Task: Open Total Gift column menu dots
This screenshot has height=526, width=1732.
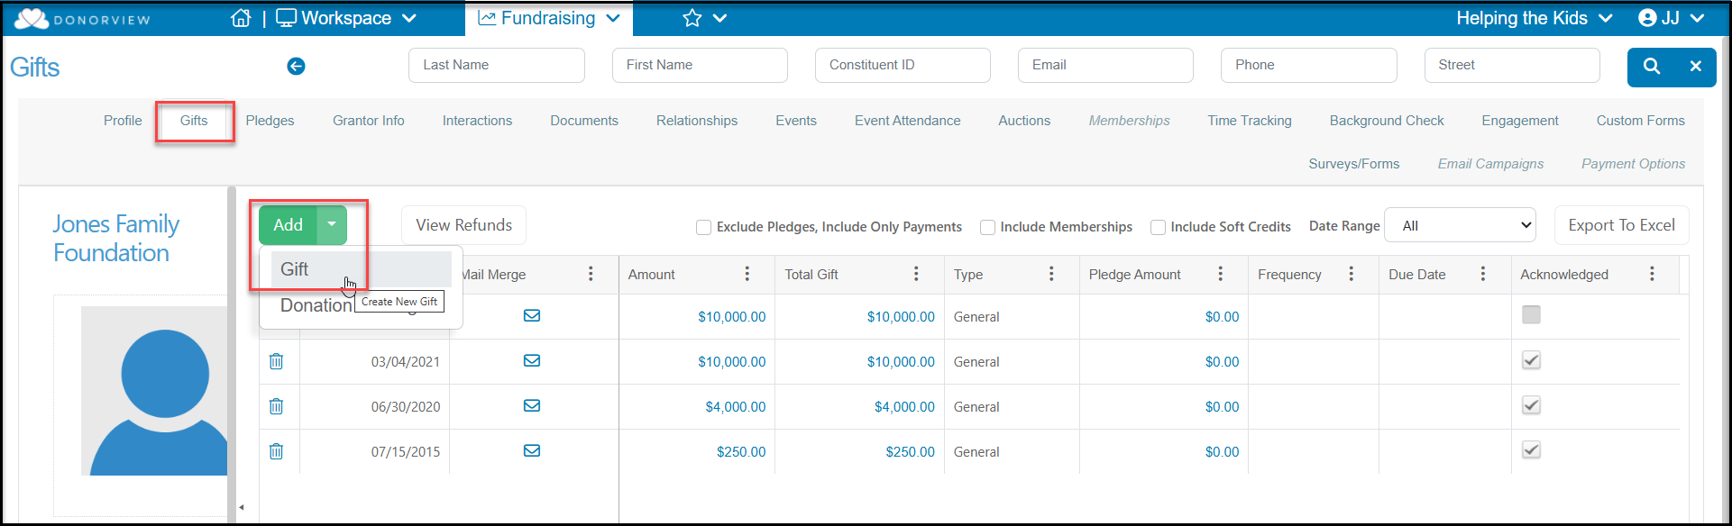Action: pos(916,274)
